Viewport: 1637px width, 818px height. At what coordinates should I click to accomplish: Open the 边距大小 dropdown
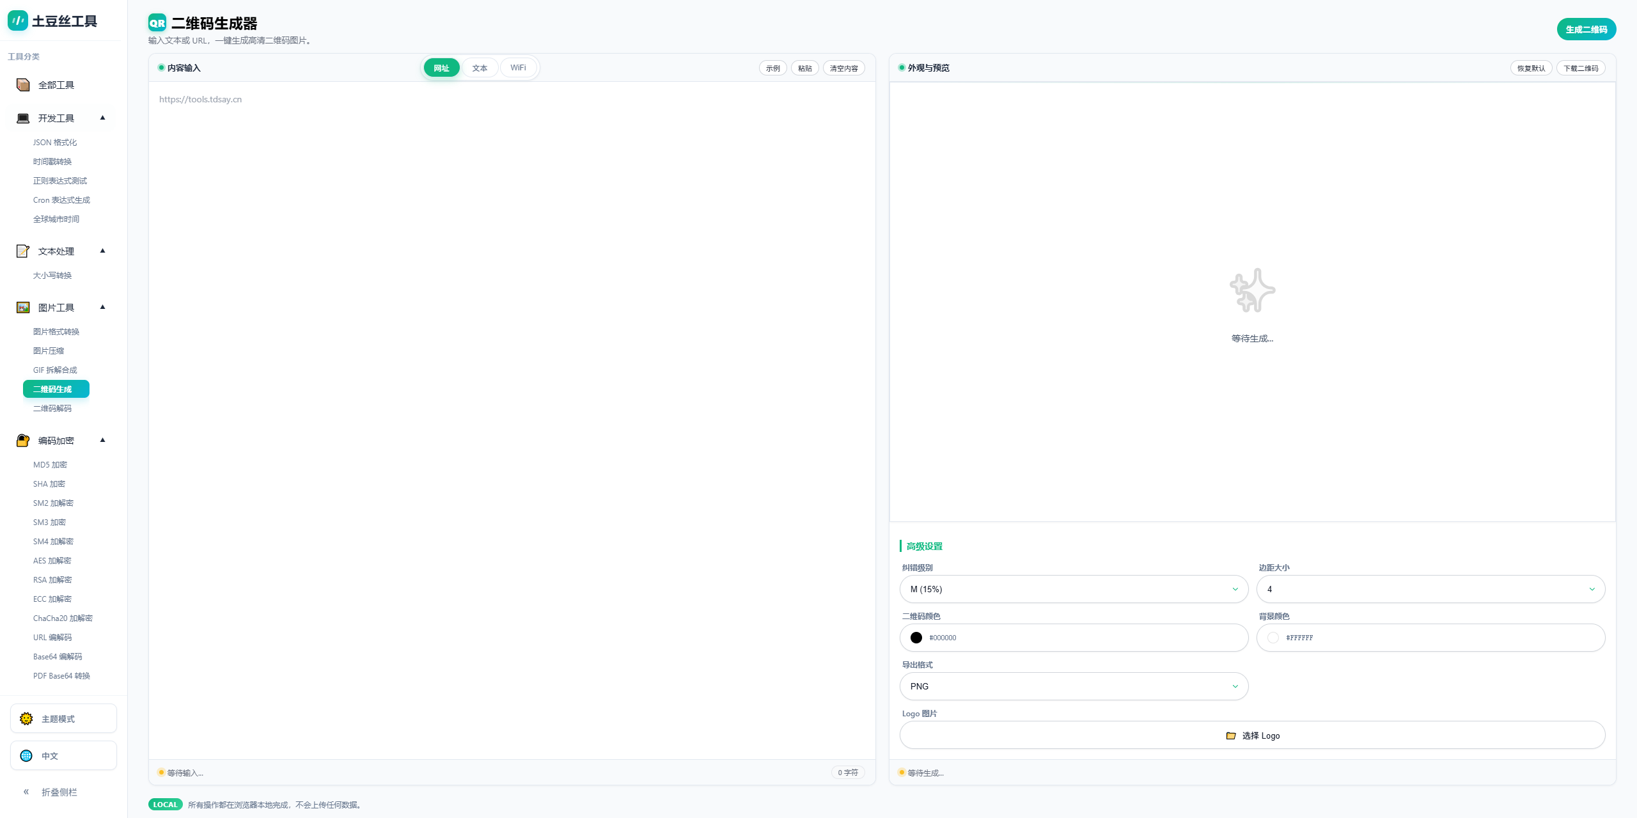[1430, 589]
